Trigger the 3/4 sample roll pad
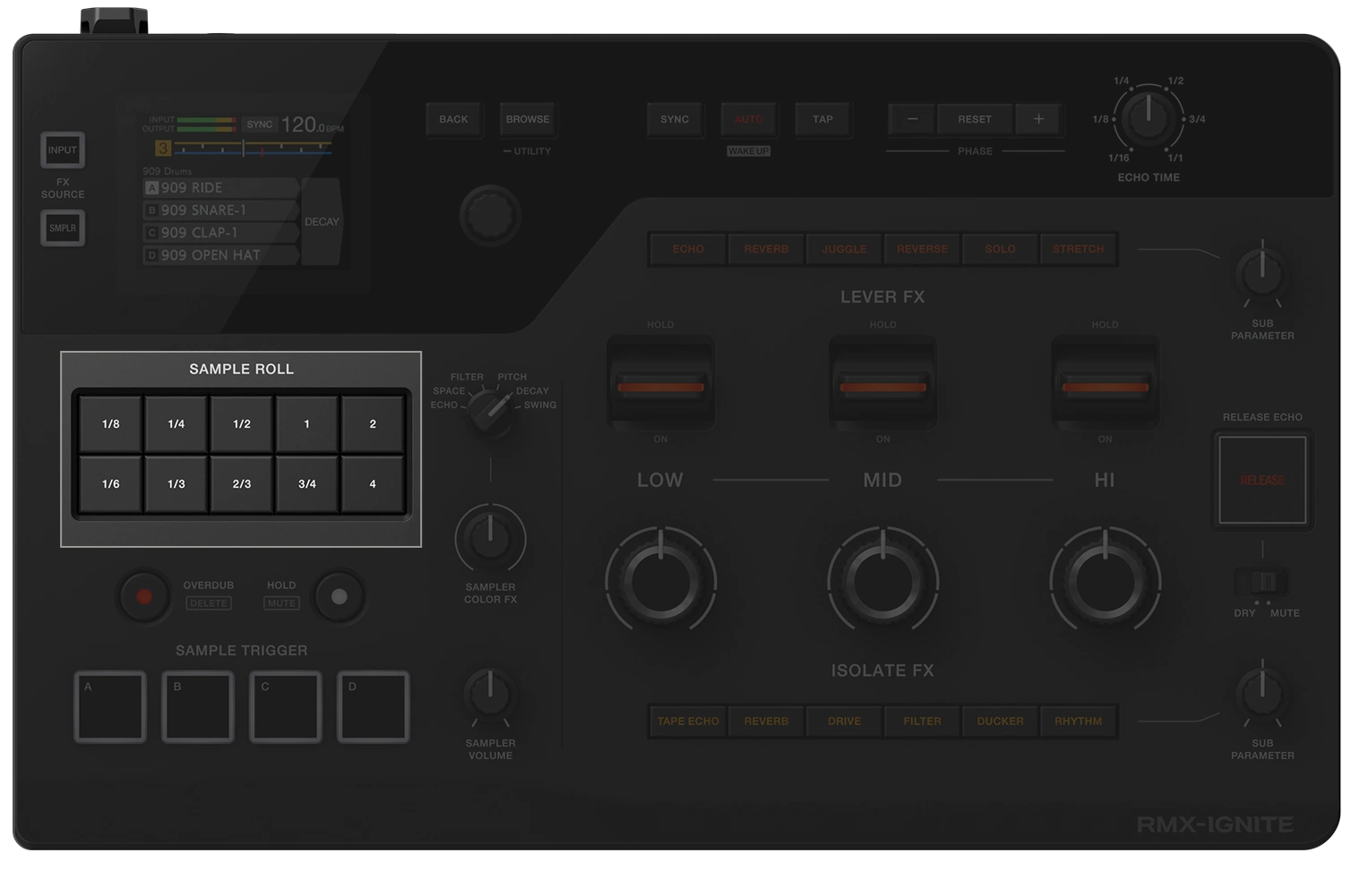This screenshot has width=1351, height=870. pos(307,484)
